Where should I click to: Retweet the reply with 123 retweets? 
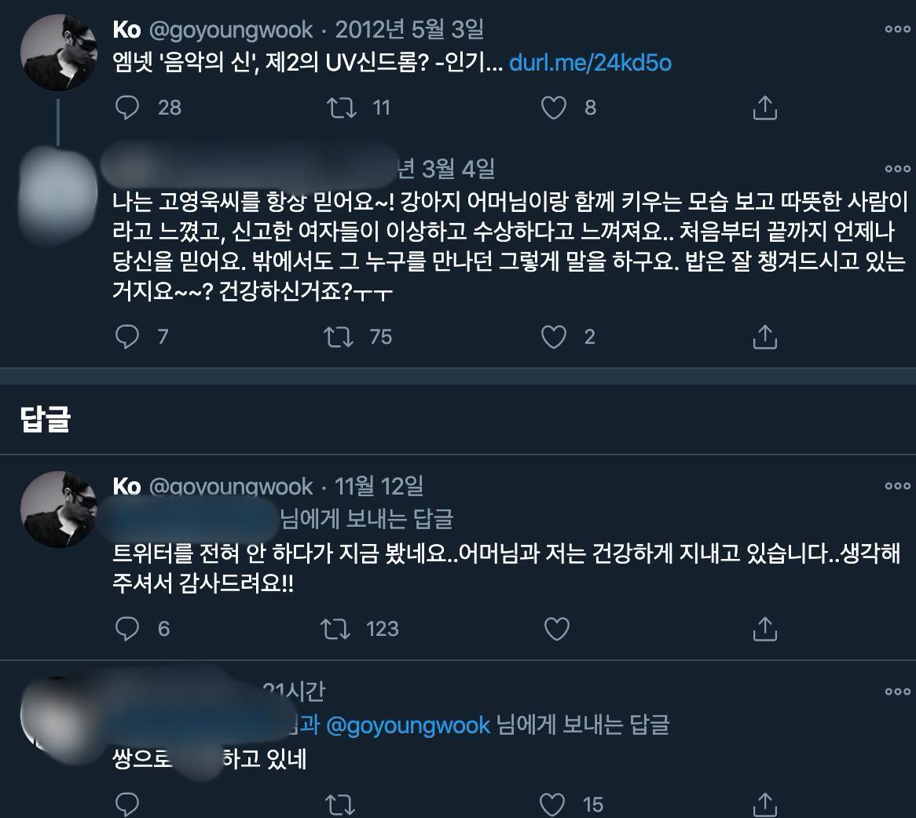tap(335, 628)
